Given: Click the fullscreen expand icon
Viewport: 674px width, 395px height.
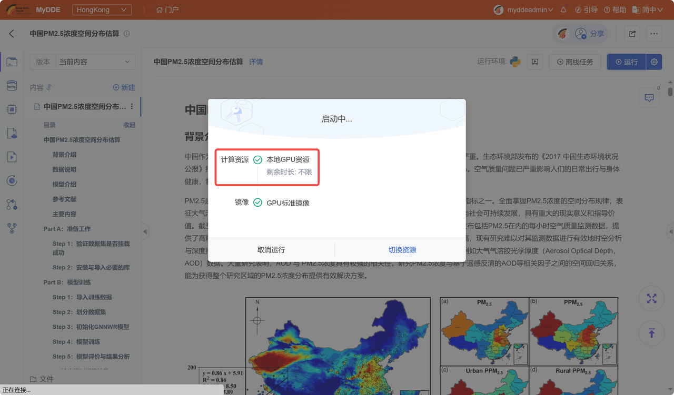Looking at the screenshot, I should 651,299.
